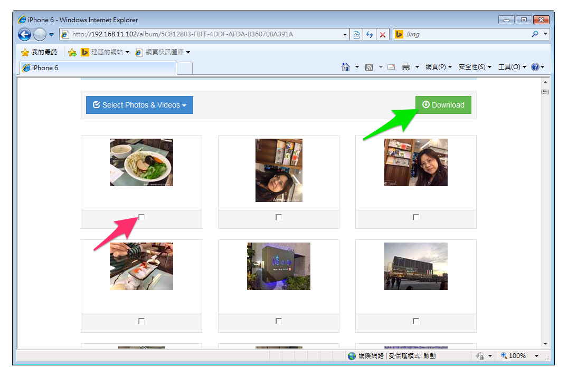
Task: Click the 100% zoom level button
Action: 513,356
